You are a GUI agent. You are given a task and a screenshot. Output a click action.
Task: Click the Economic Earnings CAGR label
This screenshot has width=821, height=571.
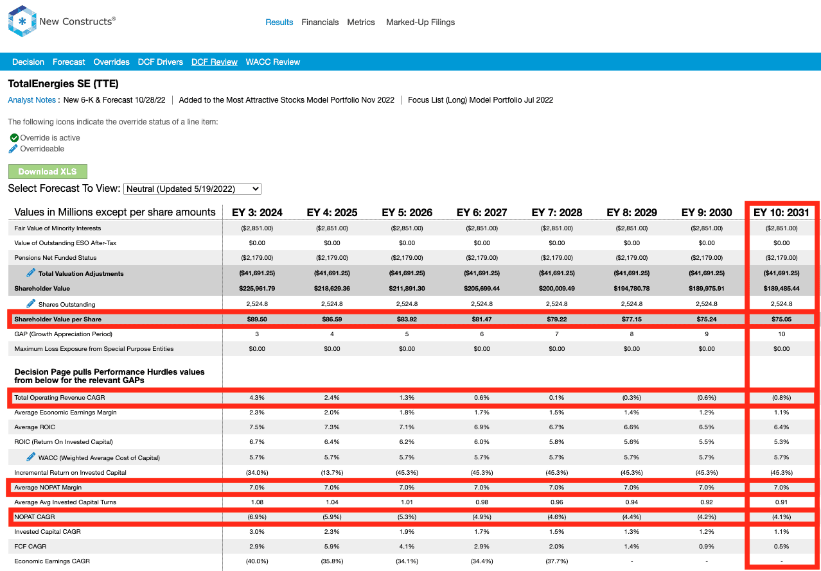point(52,561)
